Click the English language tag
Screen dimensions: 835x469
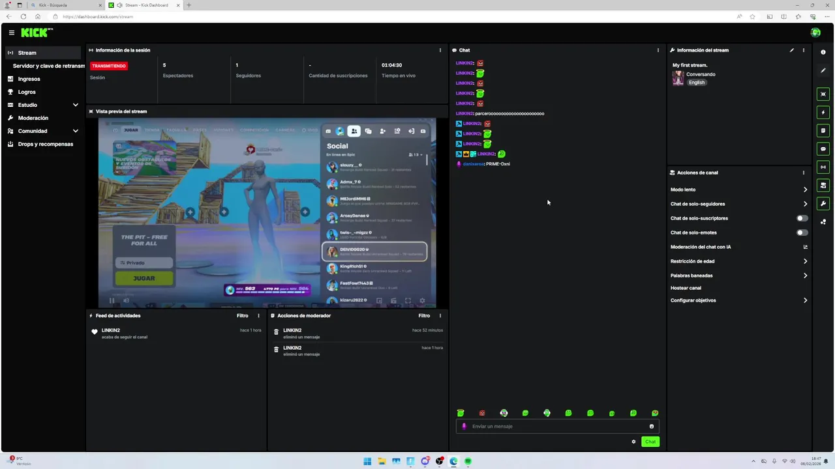697,83
